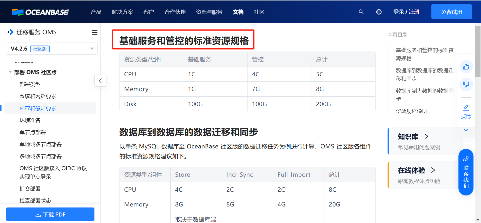481x223 pixels.
Task: Collapse the 部署 OMS 社区版 tree section
Action: click(10, 72)
